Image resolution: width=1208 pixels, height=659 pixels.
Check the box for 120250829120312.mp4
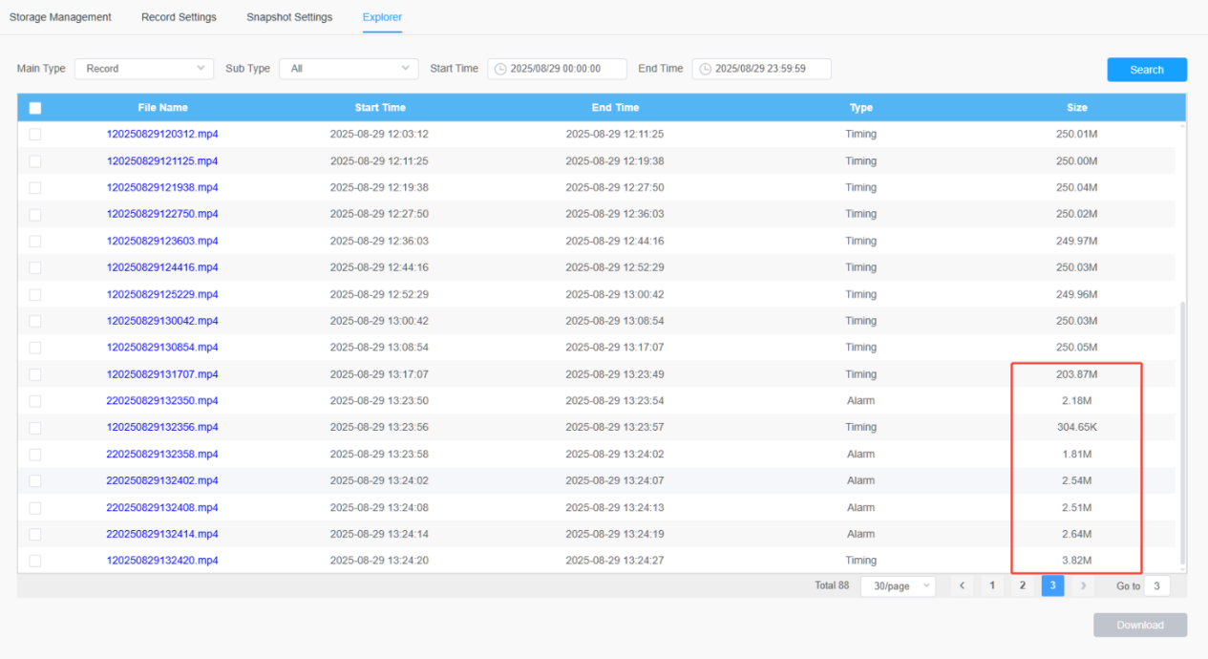coord(35,135)
